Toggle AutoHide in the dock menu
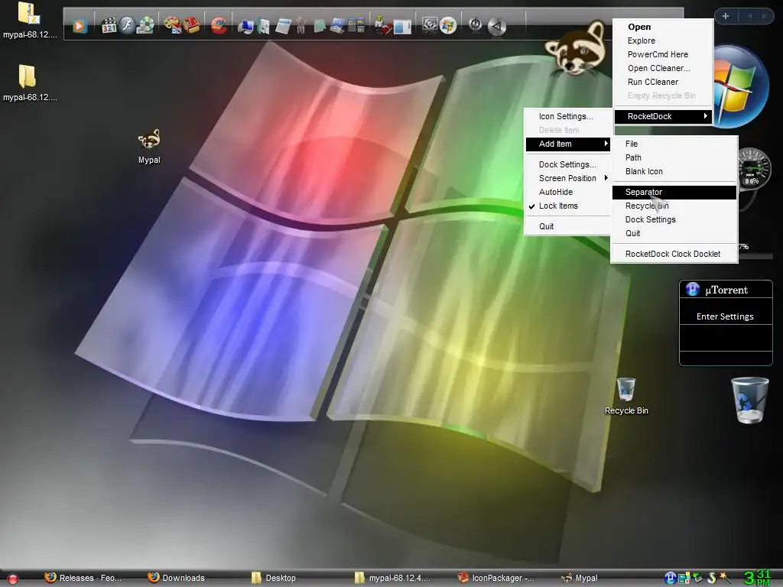This screenshot has height=587, width=783. tap(567, 192)
